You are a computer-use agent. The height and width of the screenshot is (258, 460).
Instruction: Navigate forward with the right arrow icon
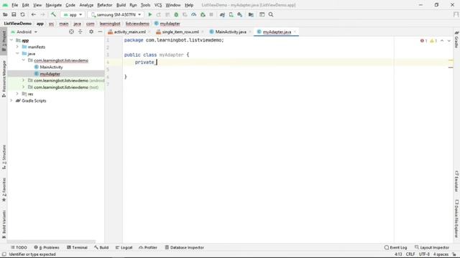pos(42,14)
